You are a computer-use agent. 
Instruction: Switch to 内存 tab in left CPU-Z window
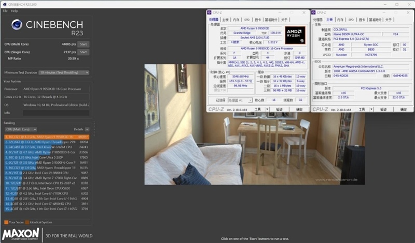236,20
